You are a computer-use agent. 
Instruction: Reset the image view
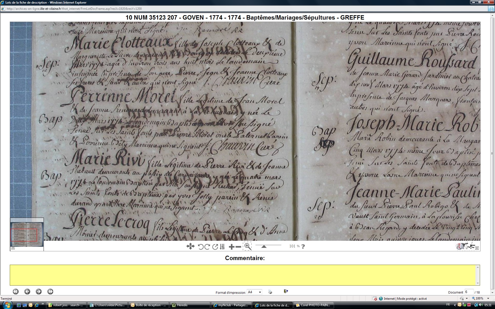click(x=215, y=247)
